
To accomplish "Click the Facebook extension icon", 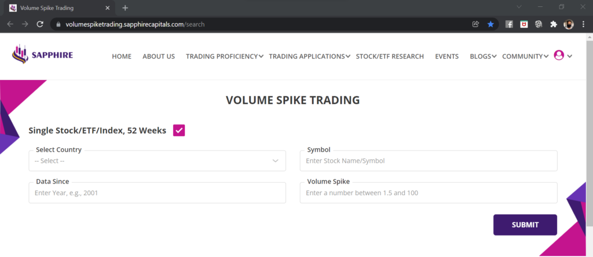I will coord(509,24).
